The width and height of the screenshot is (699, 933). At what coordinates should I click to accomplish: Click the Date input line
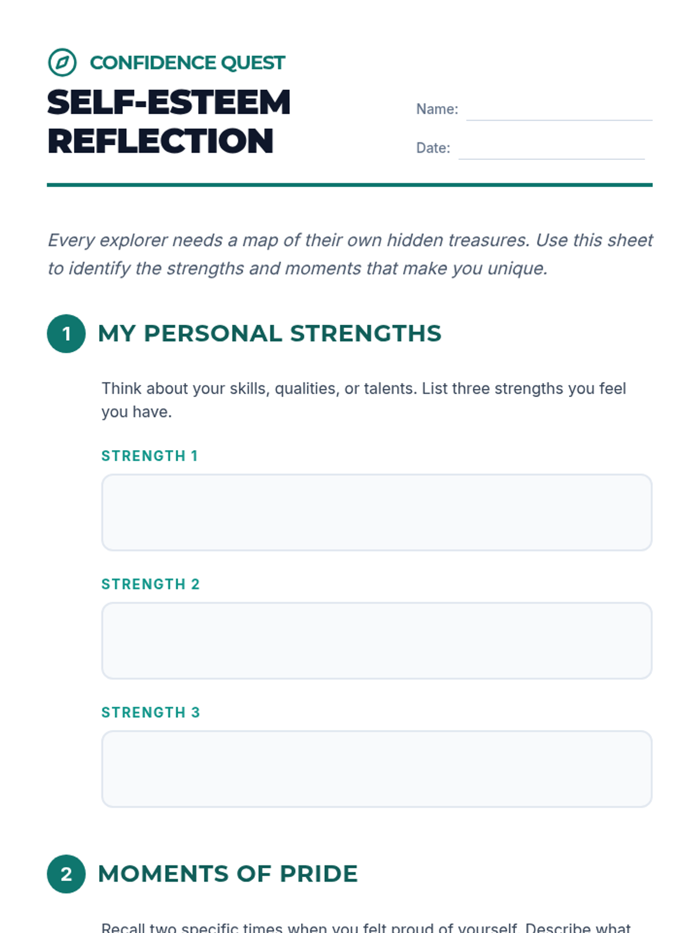[x=552, y=149]
